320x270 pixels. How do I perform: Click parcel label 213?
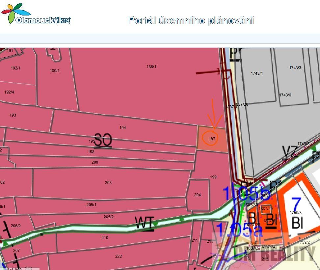pyautogui.click(x=210, y=241)
